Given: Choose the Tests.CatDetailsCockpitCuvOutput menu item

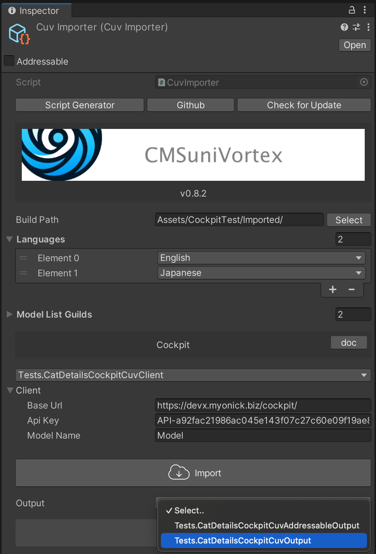Looking at the screenshot, I should coord(264,540).
